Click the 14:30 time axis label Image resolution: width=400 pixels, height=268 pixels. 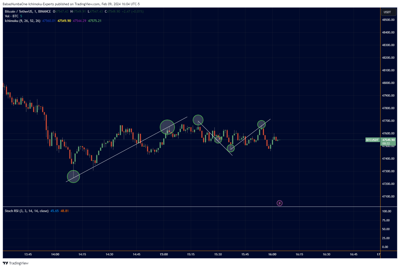pyautogui.click(x=109, y=254)
